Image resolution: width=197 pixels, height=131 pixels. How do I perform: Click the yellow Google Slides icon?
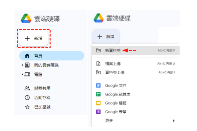[x=98, y=103]
